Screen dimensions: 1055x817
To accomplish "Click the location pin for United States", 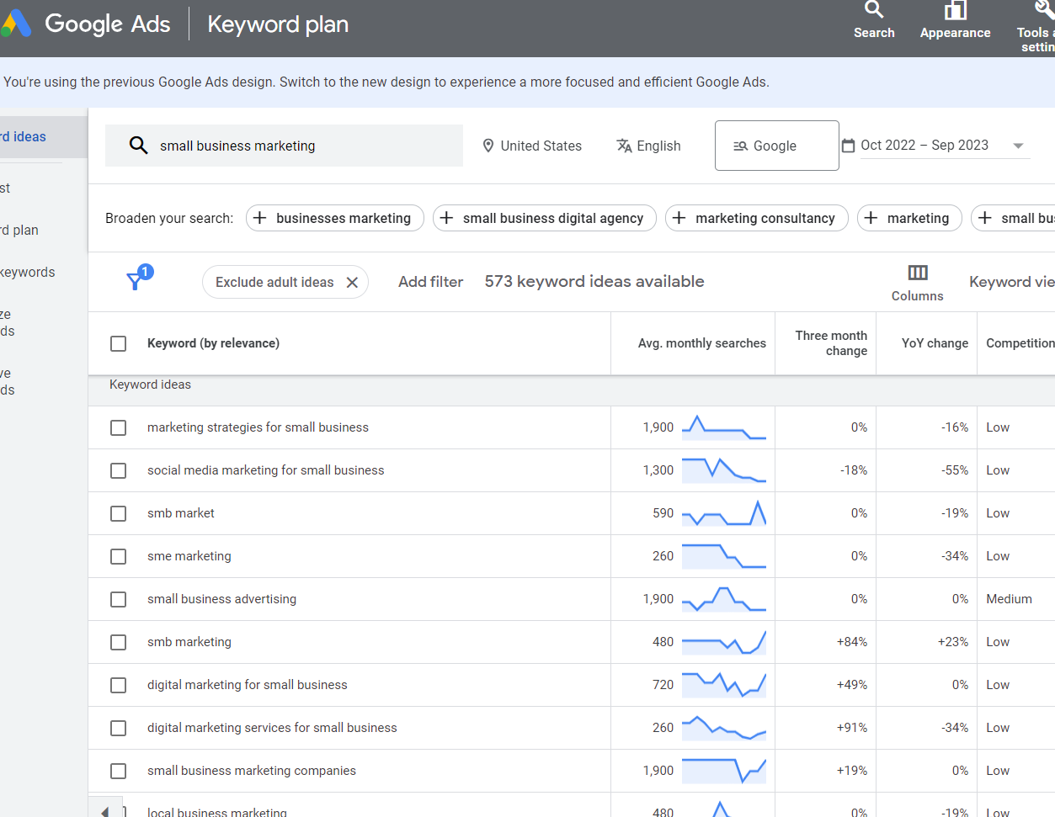I will pyautogui.click(x=488, y=146).
